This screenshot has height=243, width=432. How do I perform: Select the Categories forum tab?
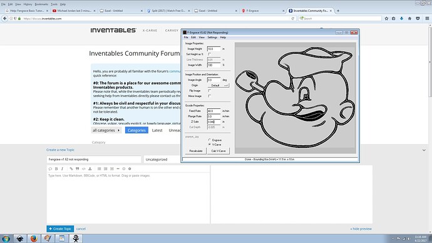point(136,130)
